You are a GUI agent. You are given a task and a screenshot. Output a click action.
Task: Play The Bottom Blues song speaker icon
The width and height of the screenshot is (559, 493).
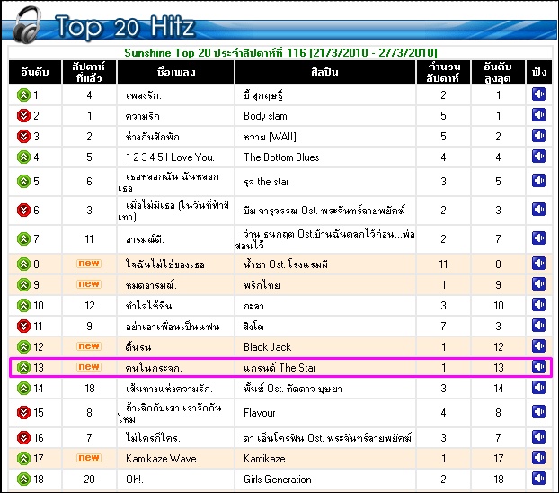click(538, 157)
